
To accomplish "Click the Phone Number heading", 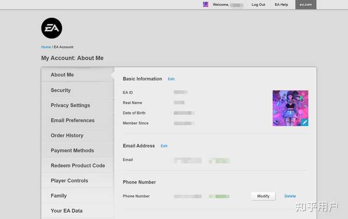I will click(x=139, y=182).
